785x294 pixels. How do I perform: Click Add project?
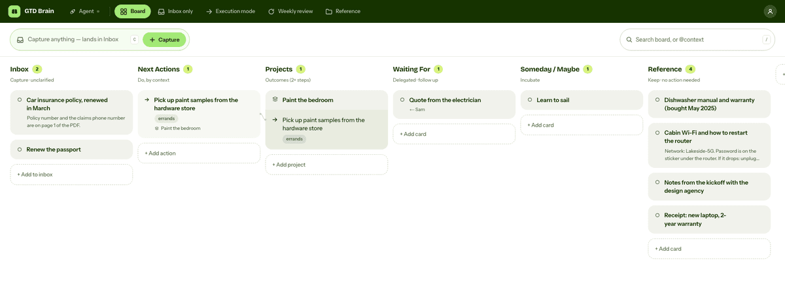click(326, 165)
